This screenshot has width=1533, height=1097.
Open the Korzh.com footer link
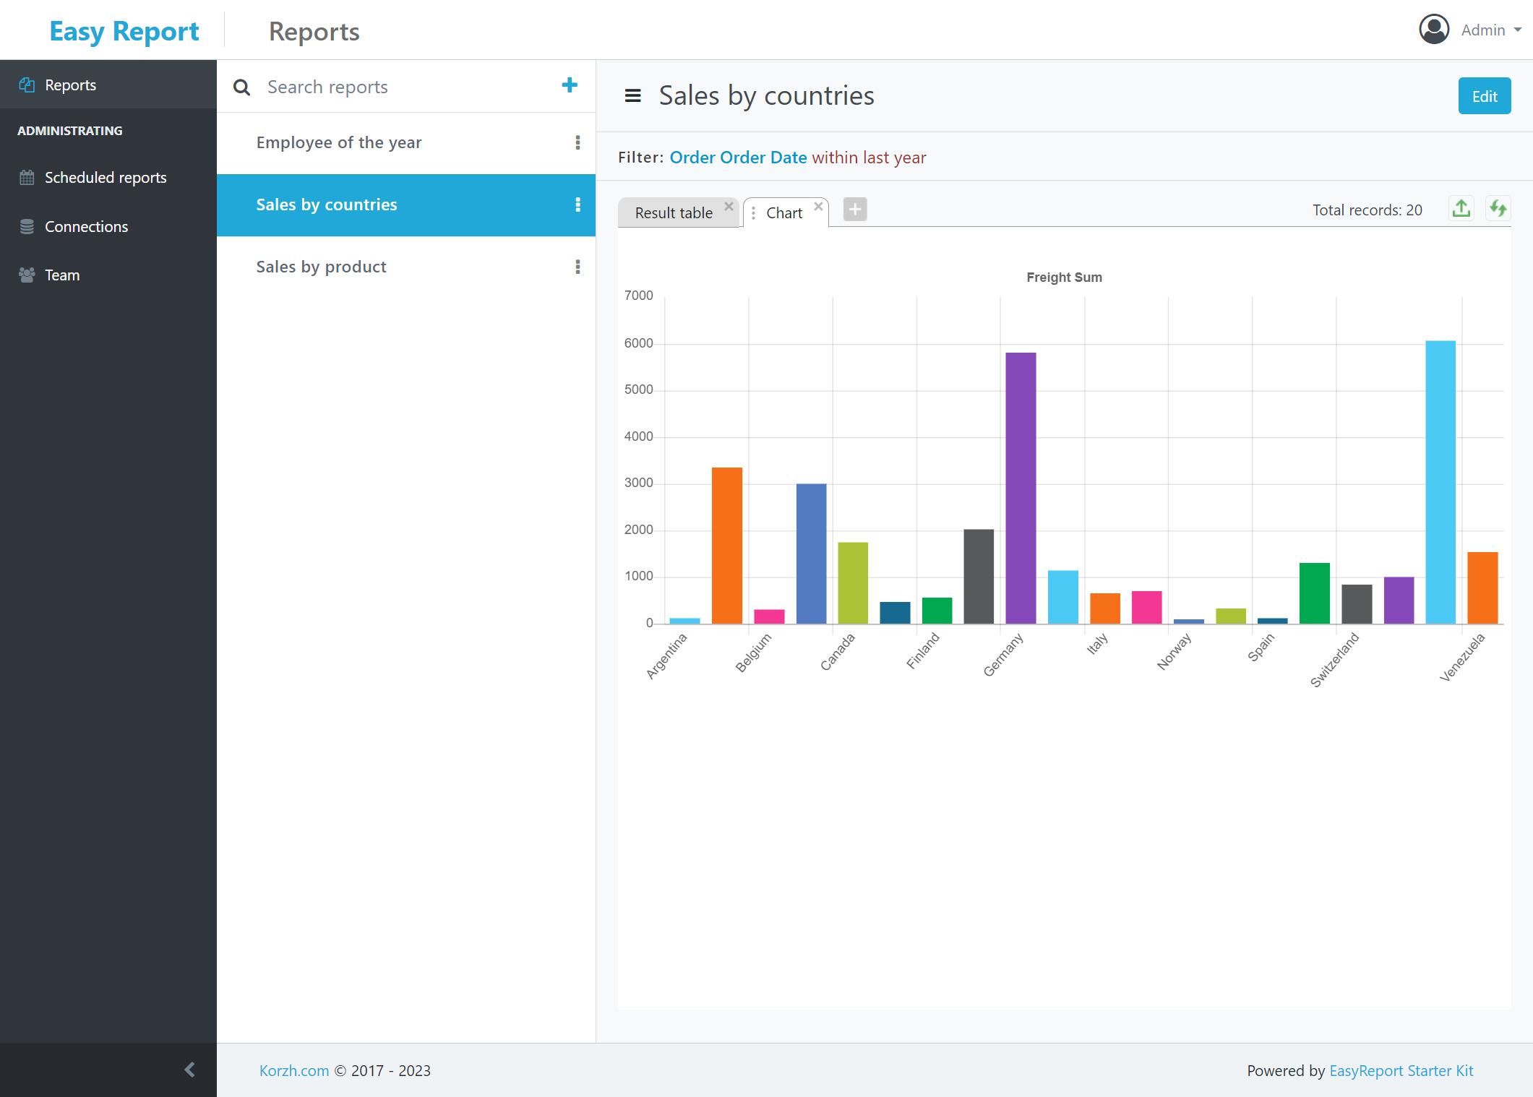click(x=293, y=1070)
